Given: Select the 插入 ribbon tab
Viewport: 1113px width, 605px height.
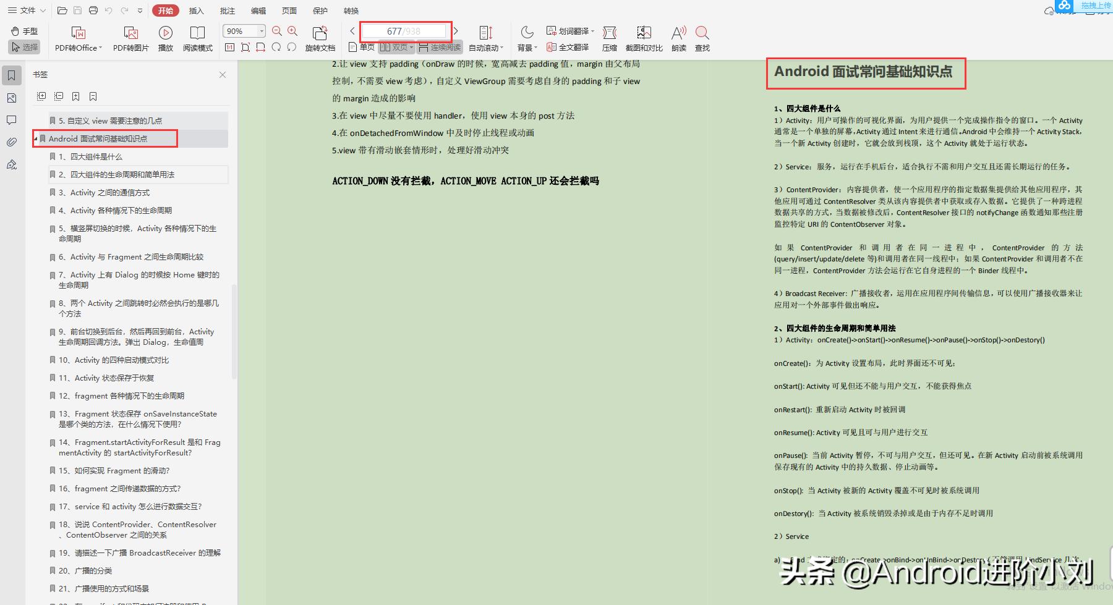Looking at the screenshot, I should click(x=196, y=11).
